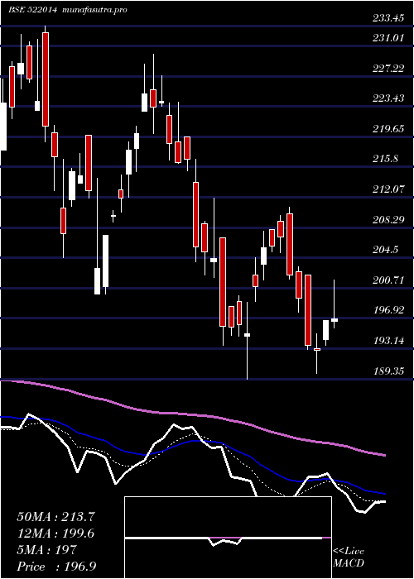Click the Price : 196.9 readout
This screenshot has height=579, width=414.
pyautogui.click(x=57, y=567)
